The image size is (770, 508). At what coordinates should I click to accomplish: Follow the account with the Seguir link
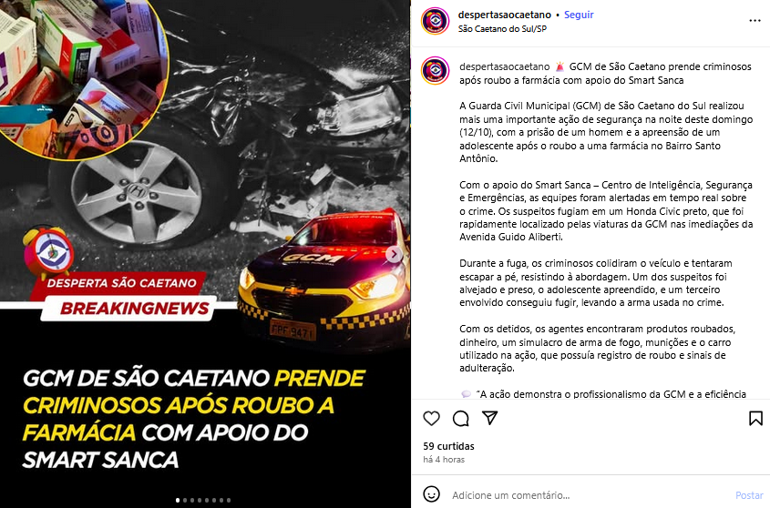(579, 15)
